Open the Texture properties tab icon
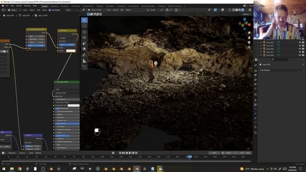306x172 pixels. pos(255,133)
